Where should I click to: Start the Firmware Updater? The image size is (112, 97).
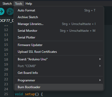coord(59,45)
